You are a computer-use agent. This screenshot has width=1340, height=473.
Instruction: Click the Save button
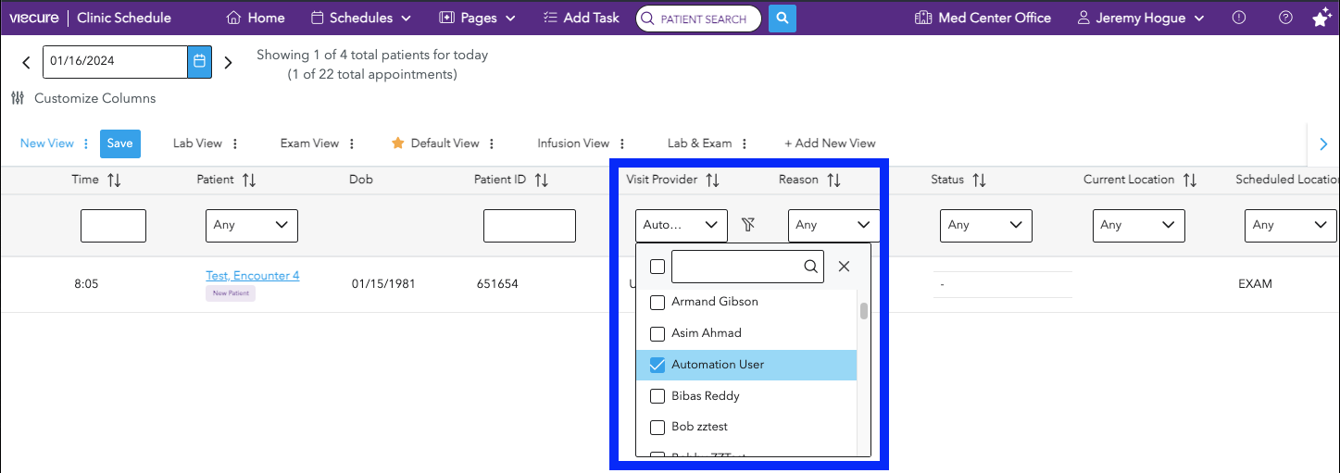tap(119, 143)
